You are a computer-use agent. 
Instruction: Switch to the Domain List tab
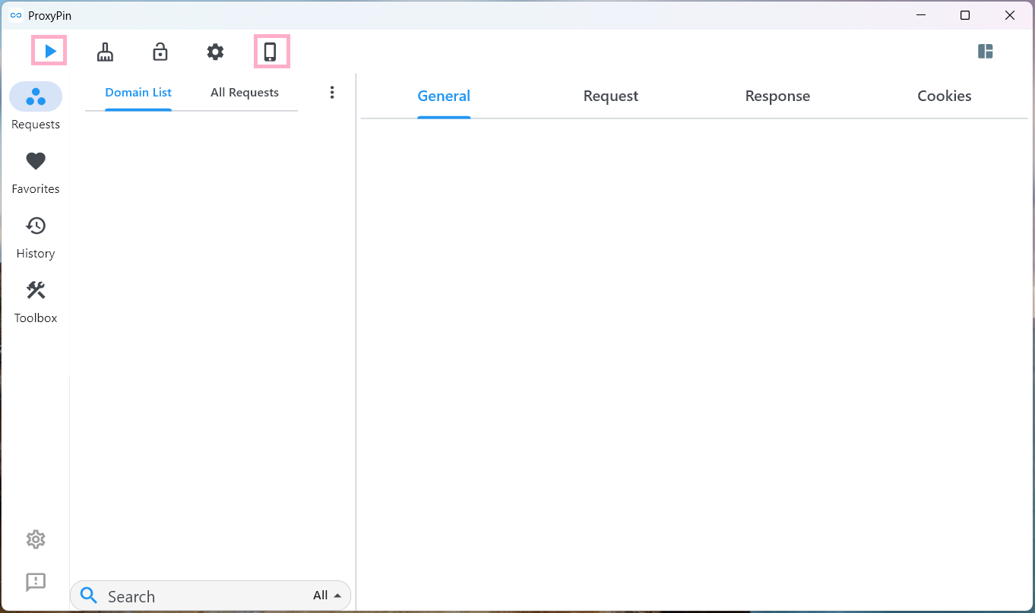(138, 93)
